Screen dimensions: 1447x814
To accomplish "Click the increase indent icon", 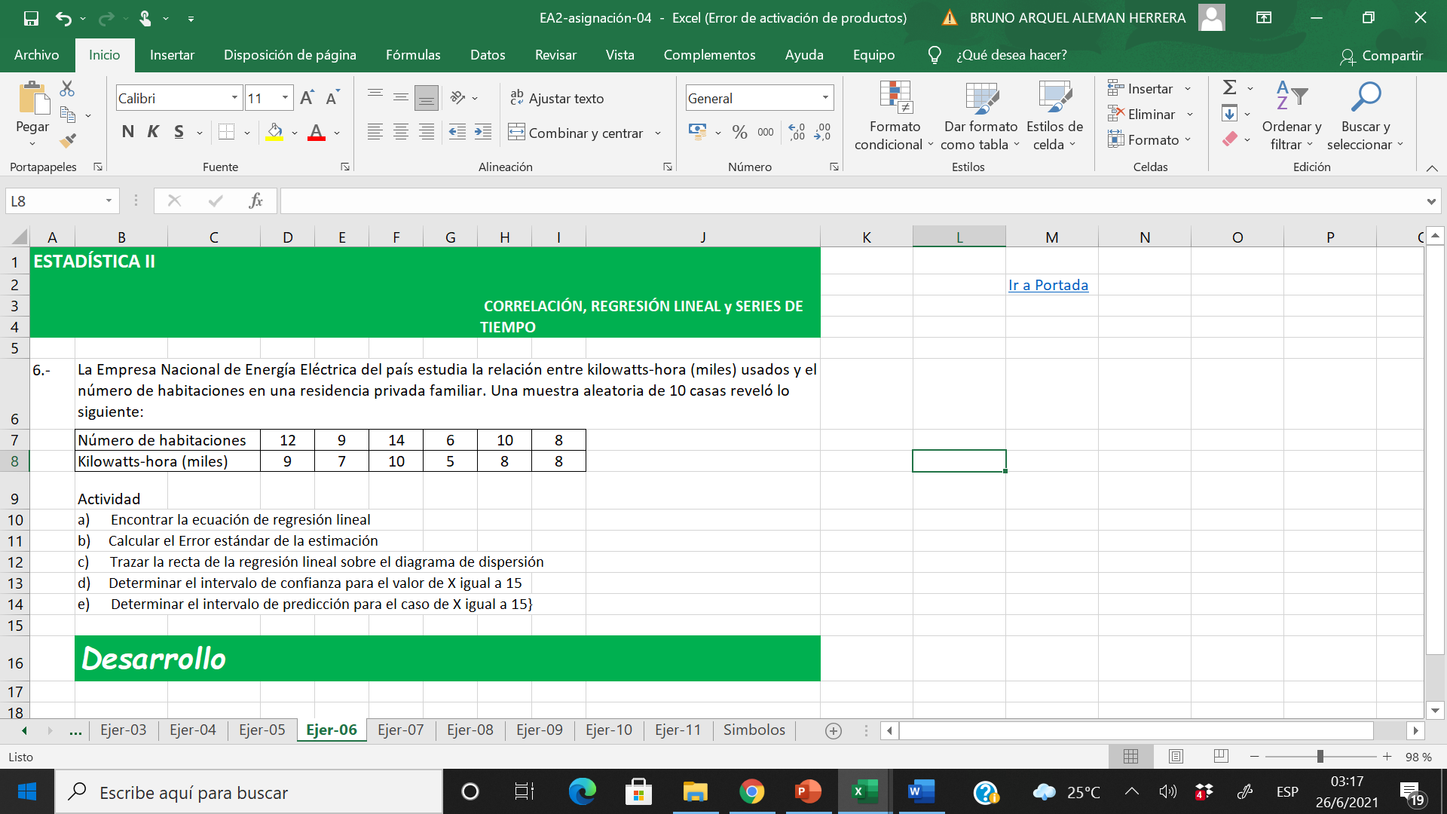I will point(483,133).
